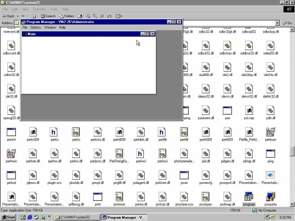Viewport: 295px width, 221px height.
Task: Click the perfi009 file name
Action: (x=227, y=140)
